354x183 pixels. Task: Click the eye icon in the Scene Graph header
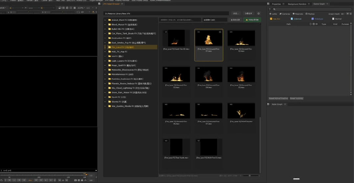(x=317, y=24)
